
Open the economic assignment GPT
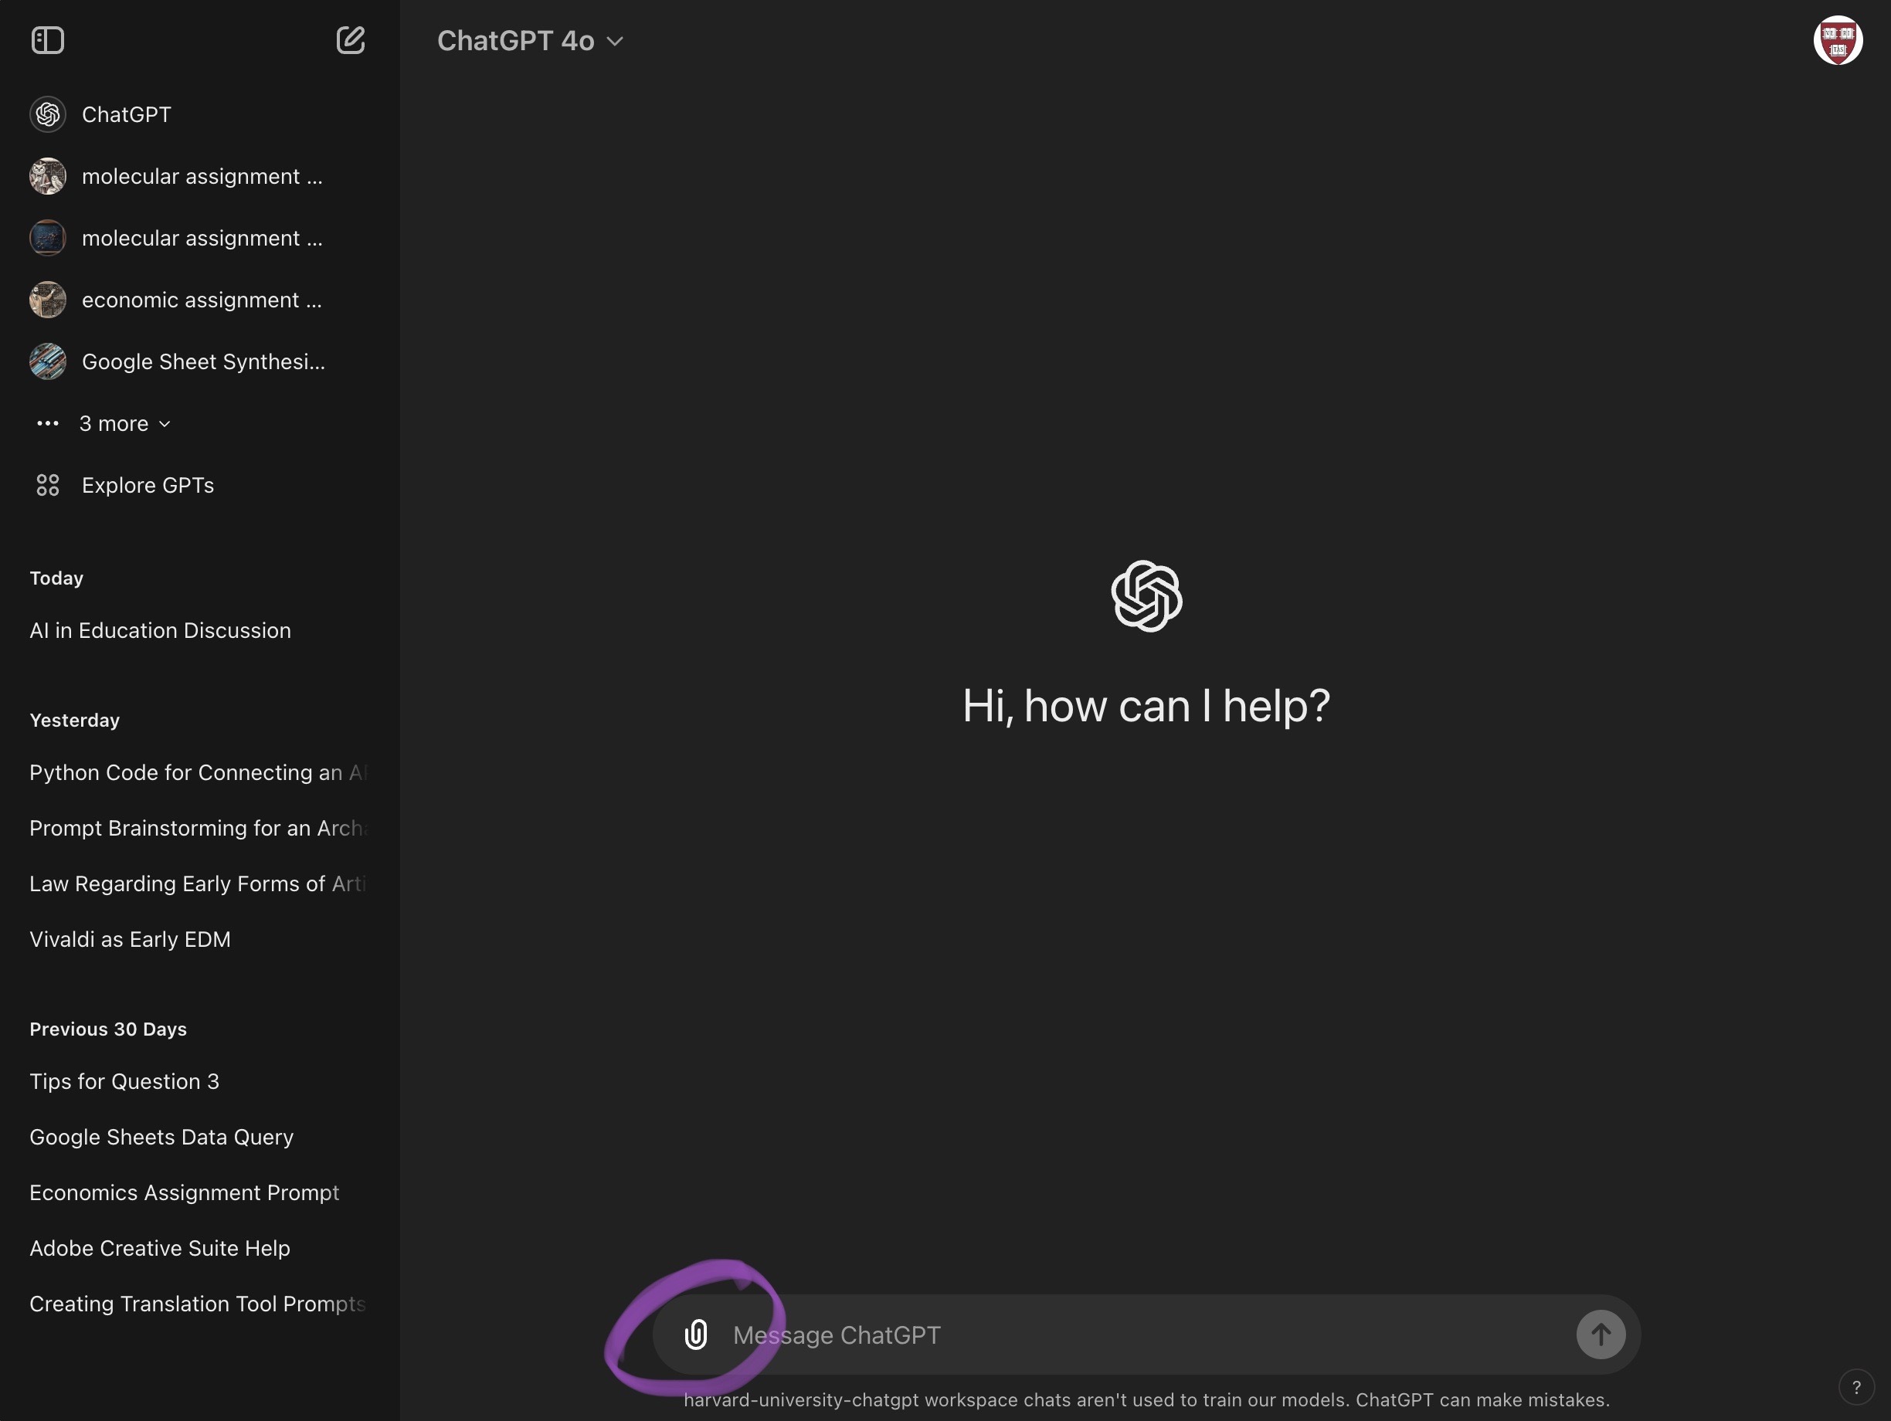pos(201,300)
